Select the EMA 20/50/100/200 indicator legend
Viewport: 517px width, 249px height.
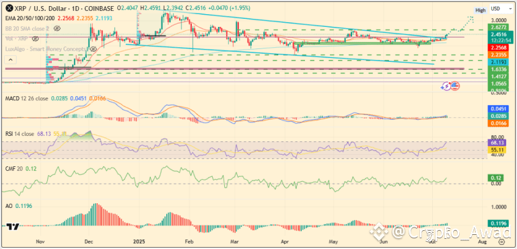[30, 18]
